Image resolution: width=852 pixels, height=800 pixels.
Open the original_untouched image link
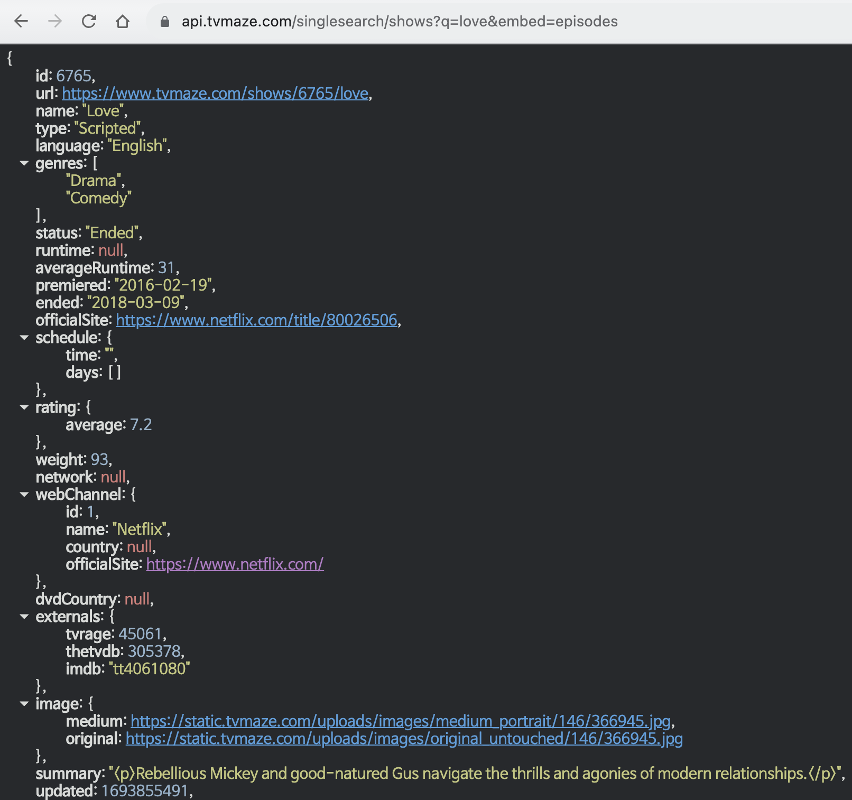(x=404, y=739)
